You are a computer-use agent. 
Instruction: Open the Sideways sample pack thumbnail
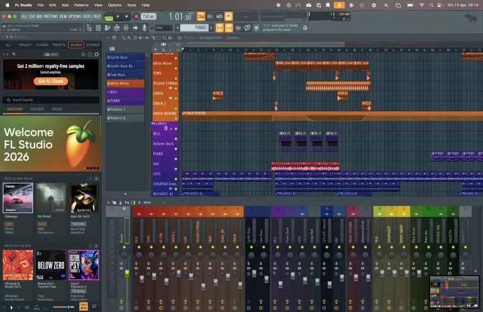tap(18, 198)
